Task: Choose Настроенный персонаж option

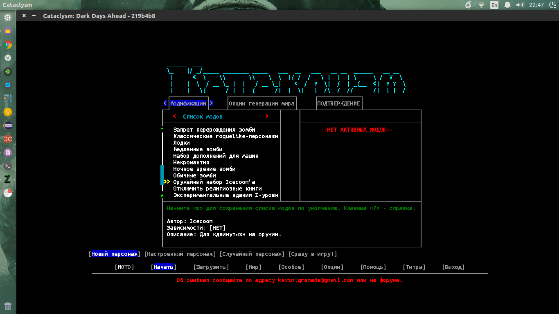Action: tap(180, 254)
